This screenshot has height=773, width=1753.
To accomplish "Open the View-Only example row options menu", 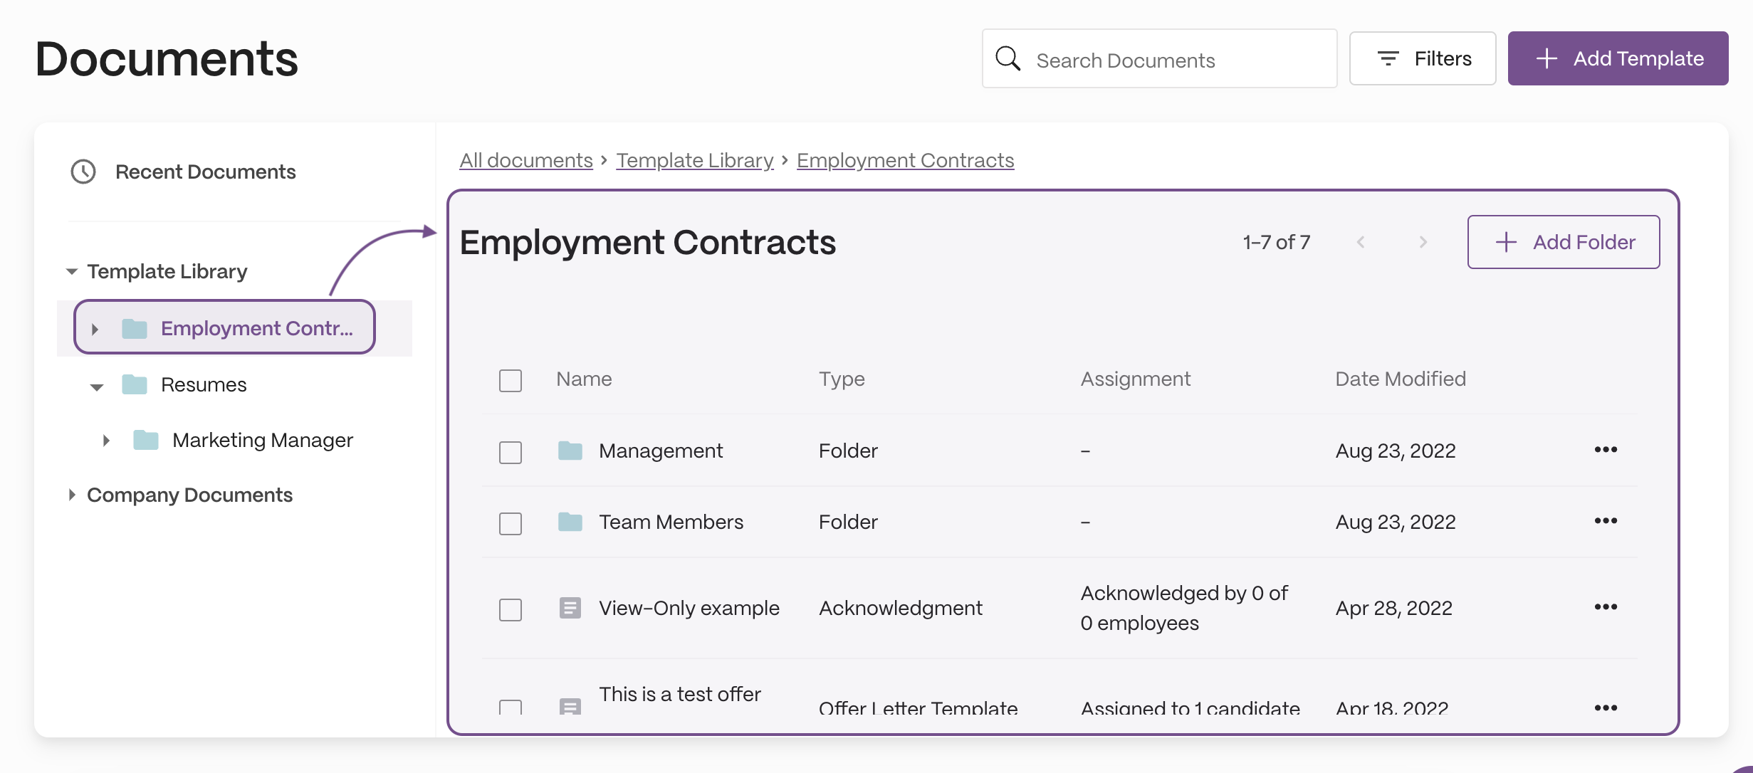I will coord(1606,607).
